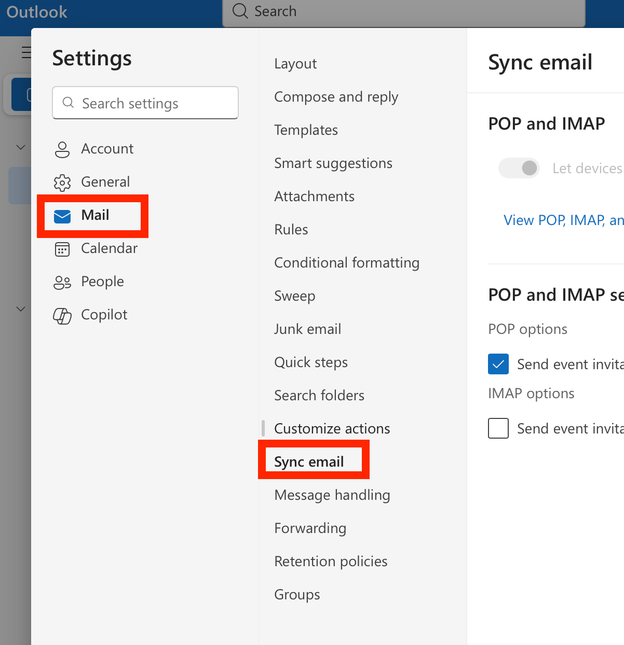
Task: Open the People settings category
Action: click(x=89, y=282)
